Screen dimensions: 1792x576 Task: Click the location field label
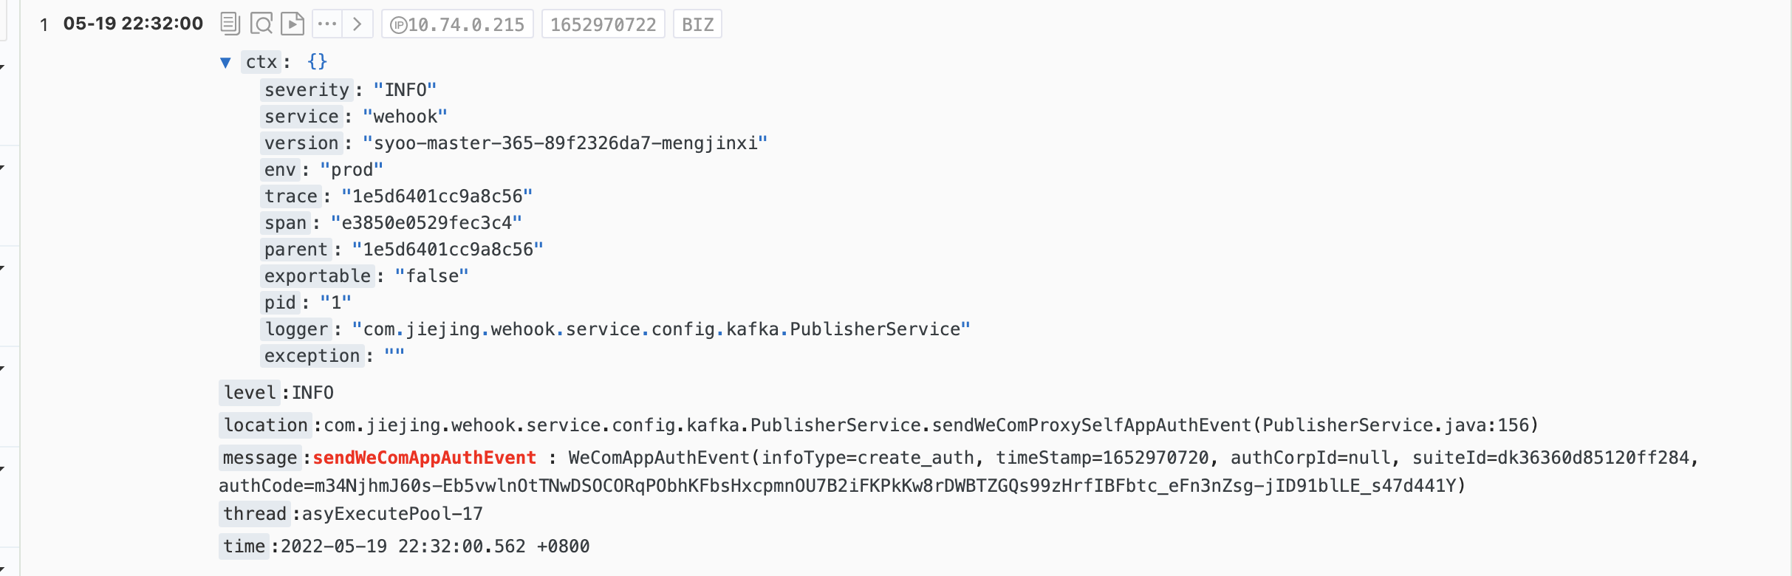coord(266,425)
